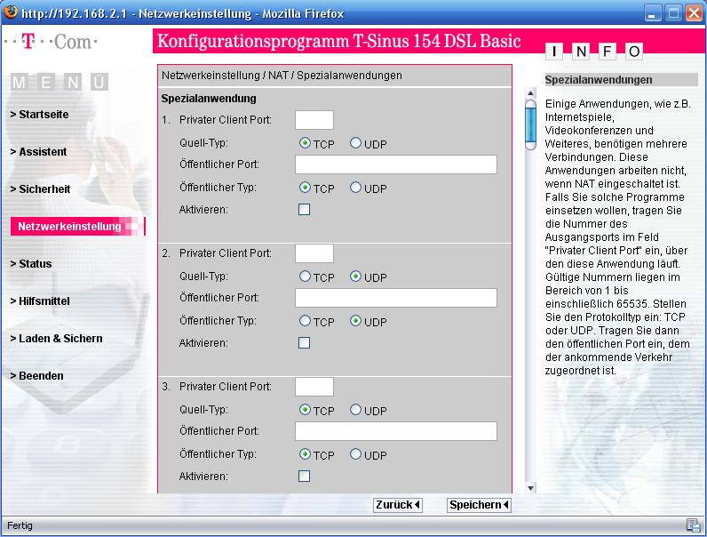The image size is (707, 537).
Task: Click the form scrollbar down arrow
Action: tap(531, 488)
